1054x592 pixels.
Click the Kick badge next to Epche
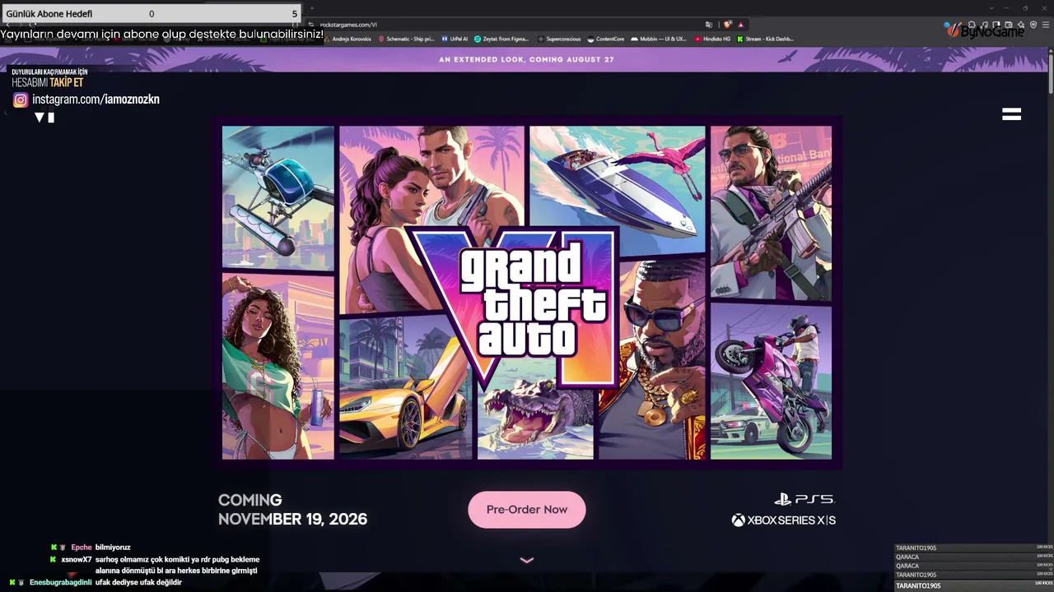point(54,548)
